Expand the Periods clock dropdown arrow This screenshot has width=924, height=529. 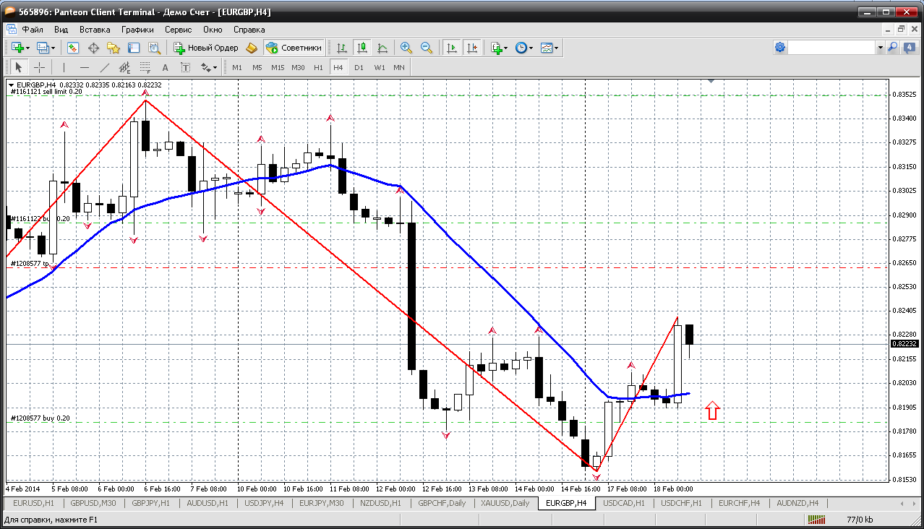point(531,48)
